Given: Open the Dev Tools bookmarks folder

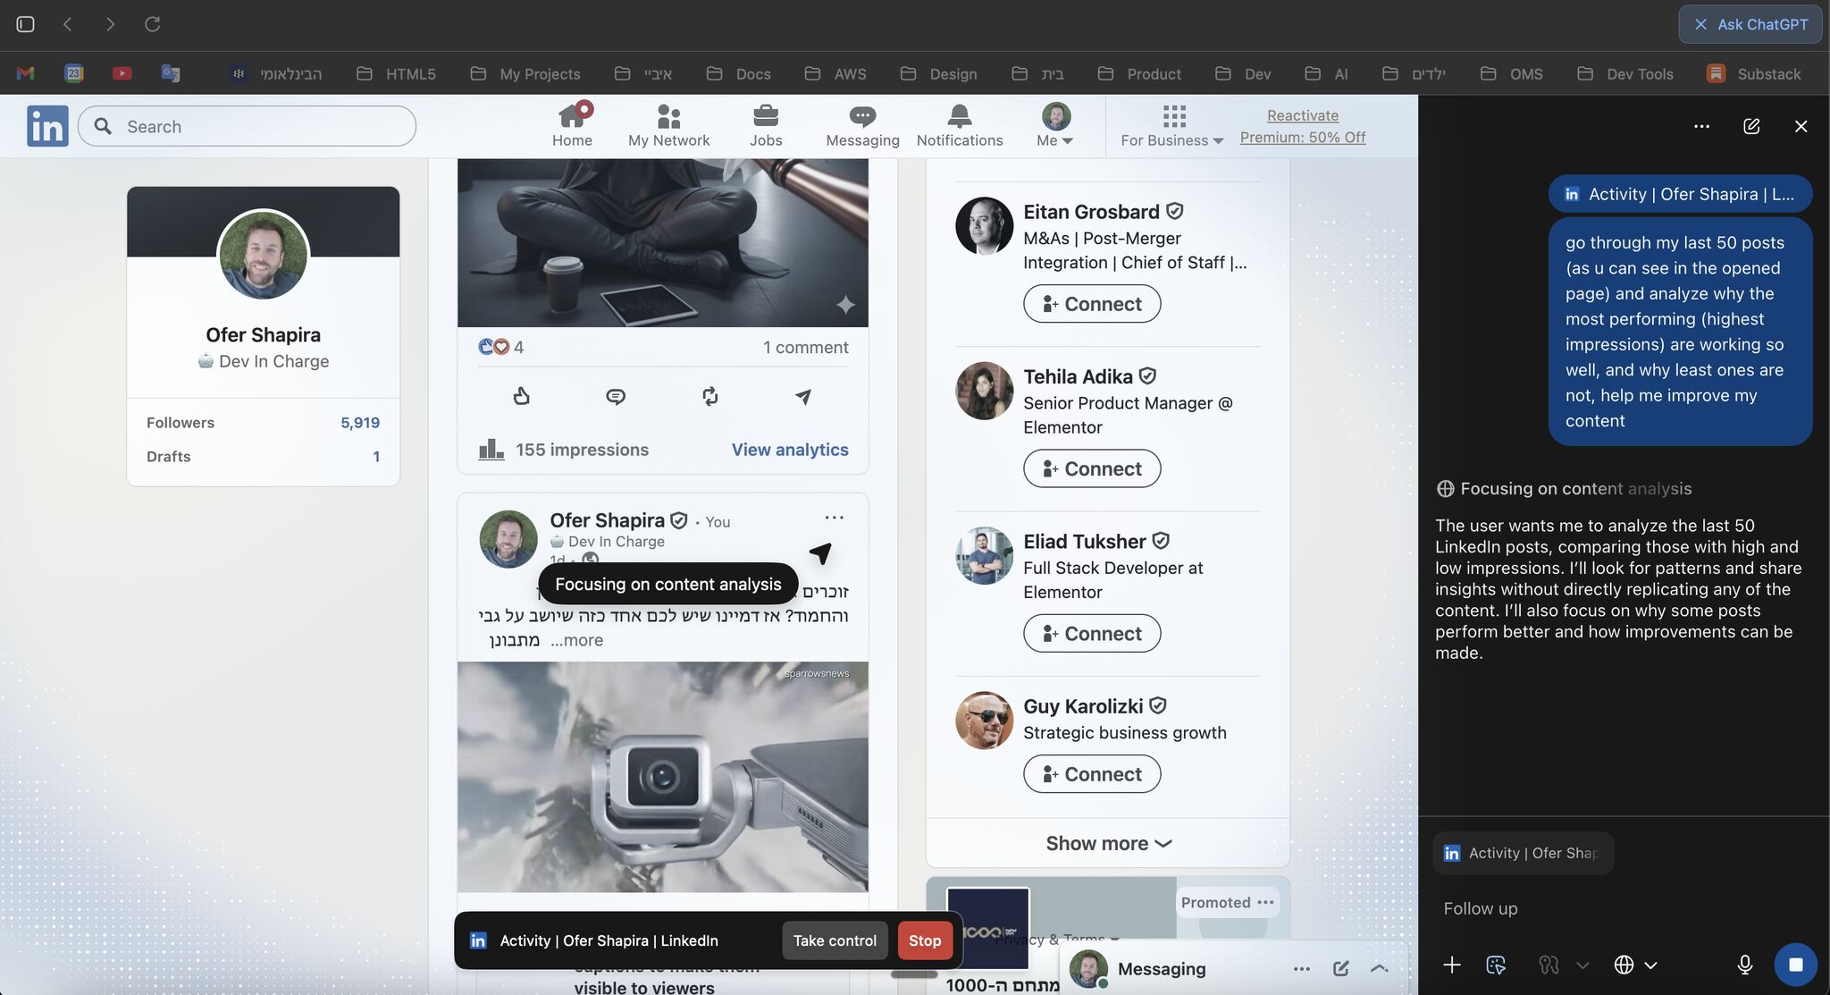Looking at the screenshot, I should coord(1625,73).
